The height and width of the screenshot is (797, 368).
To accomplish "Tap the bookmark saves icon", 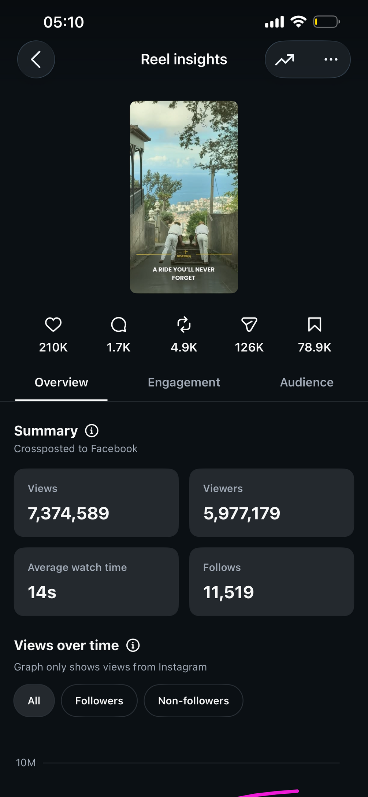I will click(x=315, y=324).
